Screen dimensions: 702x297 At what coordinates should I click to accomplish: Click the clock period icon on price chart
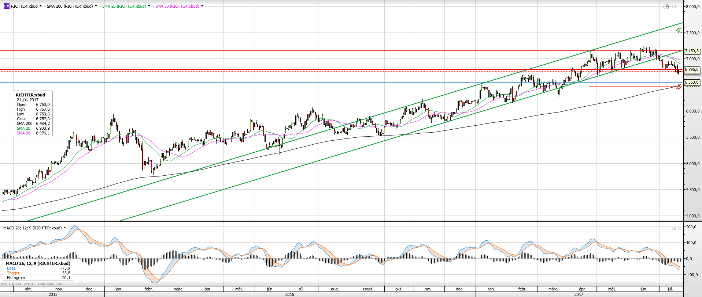click(666, 7)
